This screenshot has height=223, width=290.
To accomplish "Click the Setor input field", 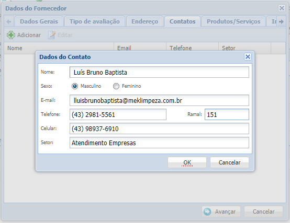I will [x=159, y=143].
